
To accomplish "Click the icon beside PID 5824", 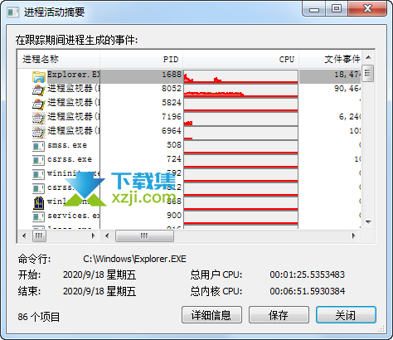I will (x=38, y=104).
